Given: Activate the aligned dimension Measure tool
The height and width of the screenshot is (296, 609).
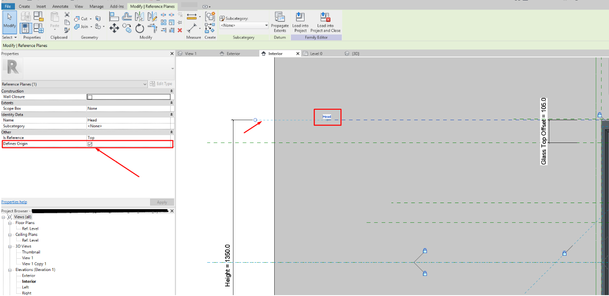Looking at the screenshot, I should tap(192, 16).
